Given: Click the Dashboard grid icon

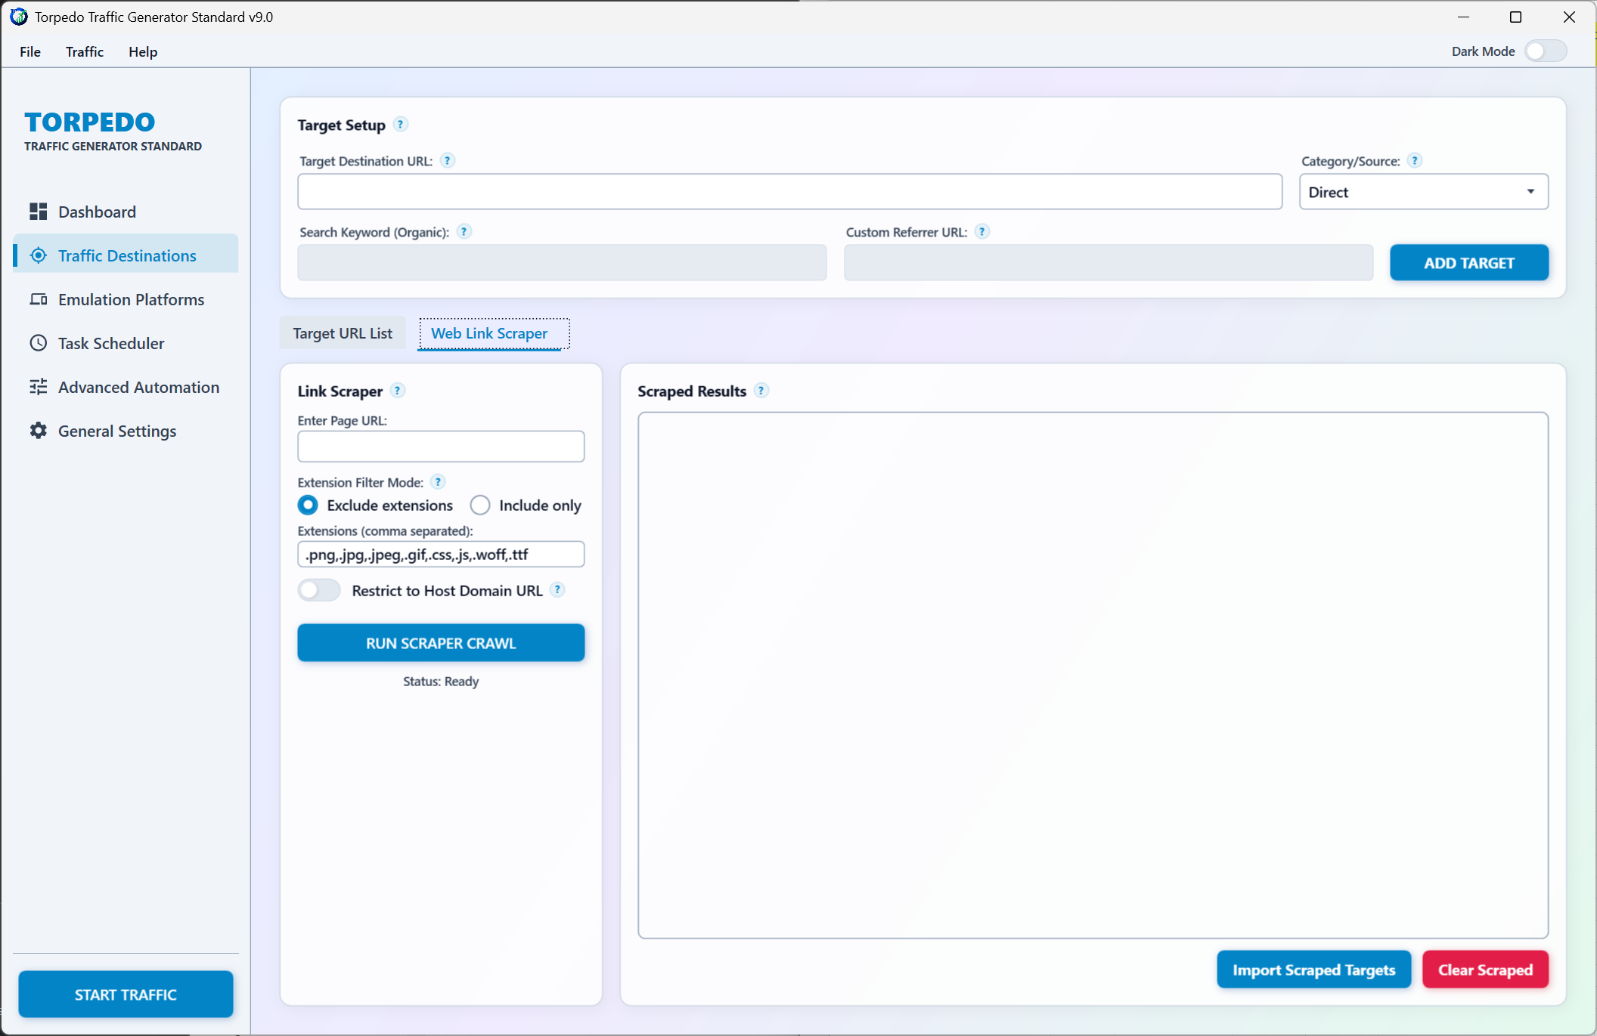Looking at the screenshot, I should [38, 212].
